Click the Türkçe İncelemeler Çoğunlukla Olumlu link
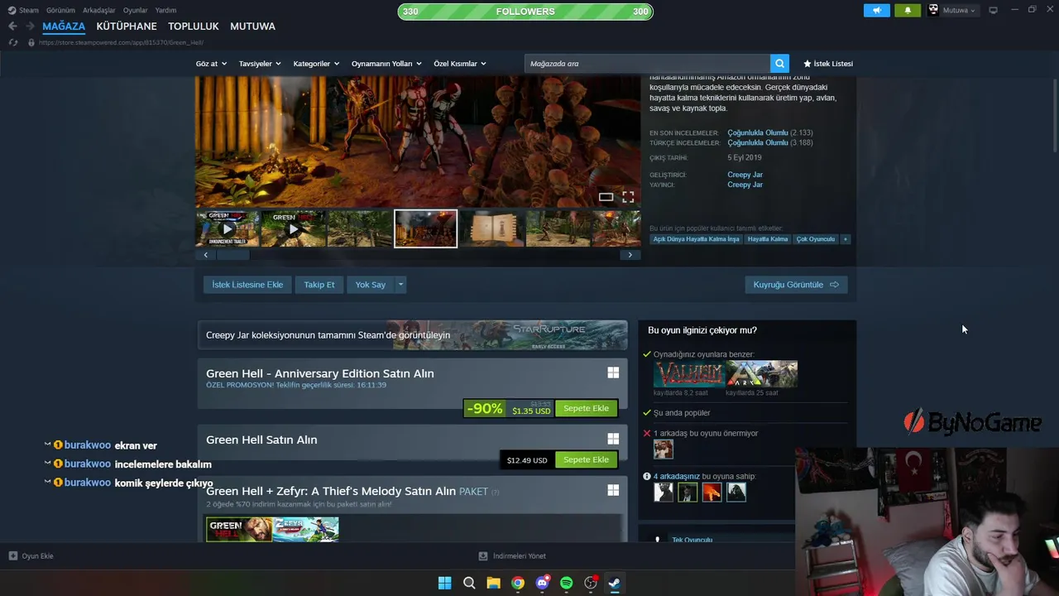The height and width of the screenshot is (596, 1059). tap(758, 143)
